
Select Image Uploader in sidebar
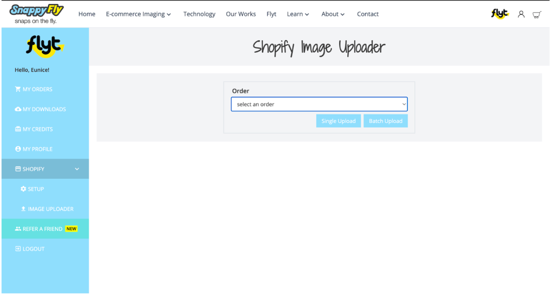(x=50, y=209)
